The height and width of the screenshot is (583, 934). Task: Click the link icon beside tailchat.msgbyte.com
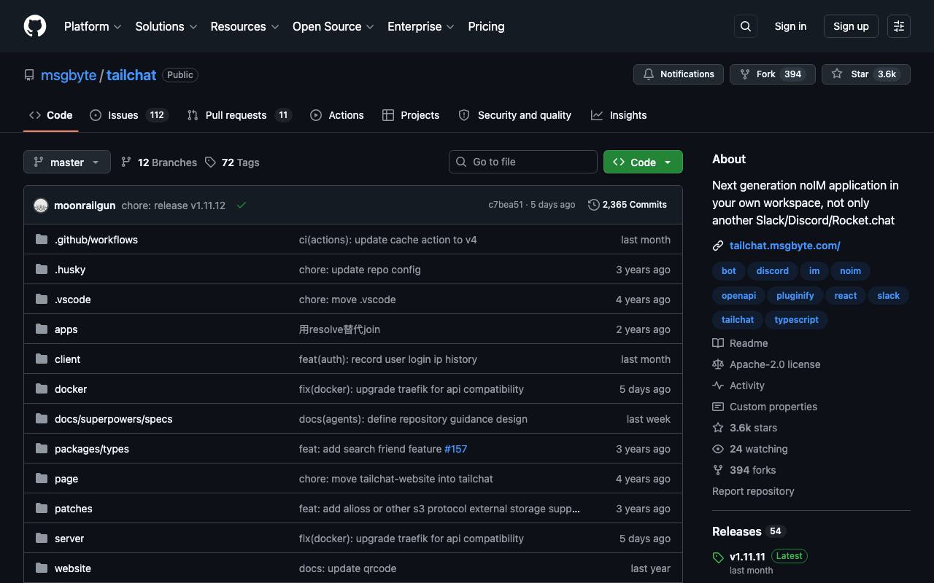(718, 246)
